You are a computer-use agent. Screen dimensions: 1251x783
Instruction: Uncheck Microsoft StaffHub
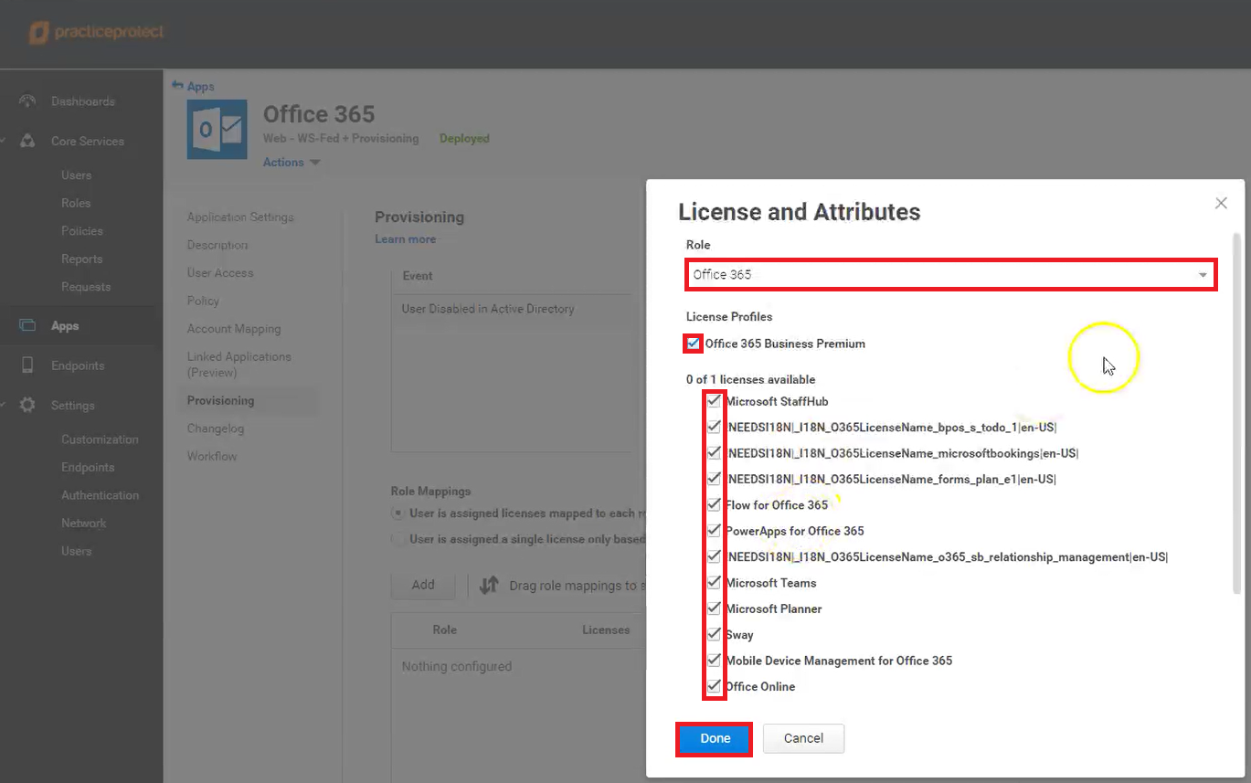[x=714, y=400]
